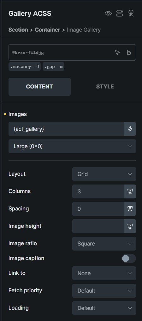Click the CSS variable icon beside Spacing
Screen dimensions: 142x321
click(130, 209)
